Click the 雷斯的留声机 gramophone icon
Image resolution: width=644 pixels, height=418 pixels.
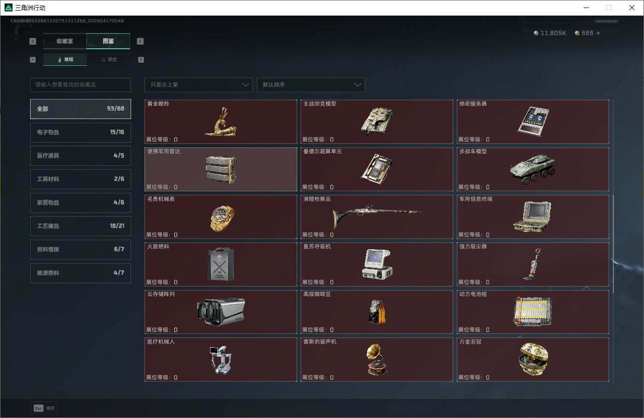(x=376, y=359)
